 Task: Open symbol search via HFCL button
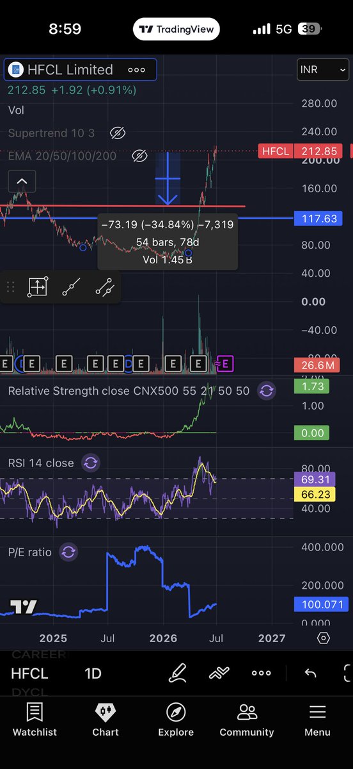pos(29,674)
